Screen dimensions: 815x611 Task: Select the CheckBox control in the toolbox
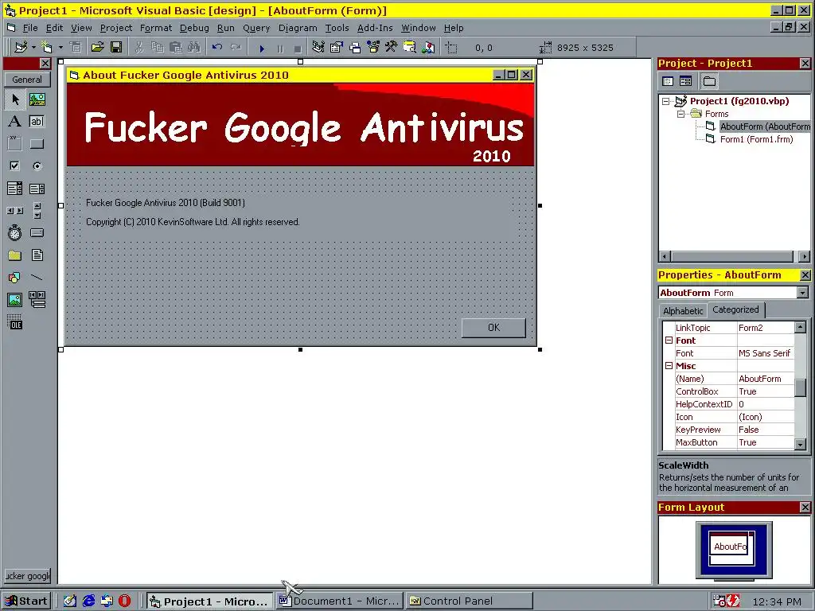point(15,166)
